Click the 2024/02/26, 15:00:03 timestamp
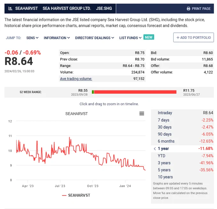Image resolution: width=217 pixels, height=209 pixels. coord(19,71)
